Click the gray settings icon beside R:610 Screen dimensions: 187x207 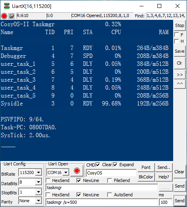(11, 16)
